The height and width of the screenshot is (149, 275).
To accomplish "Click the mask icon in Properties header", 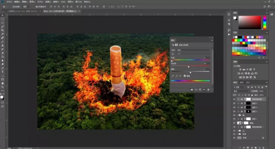I will click(176, 45).
